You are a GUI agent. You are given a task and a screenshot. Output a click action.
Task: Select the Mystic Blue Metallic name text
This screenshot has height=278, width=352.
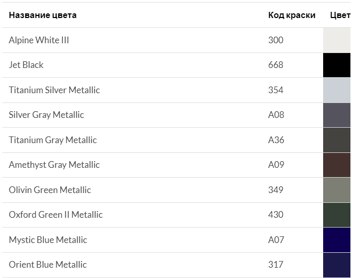point(48,240)
